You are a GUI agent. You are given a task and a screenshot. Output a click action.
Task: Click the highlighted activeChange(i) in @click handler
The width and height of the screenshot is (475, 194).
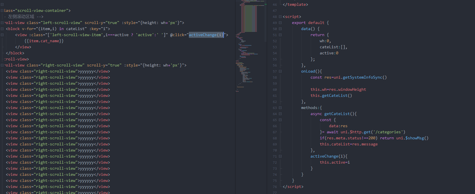[206, 35]
